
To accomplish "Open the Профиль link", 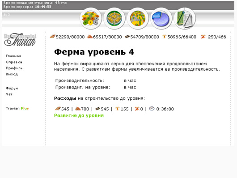I will 14,68.
